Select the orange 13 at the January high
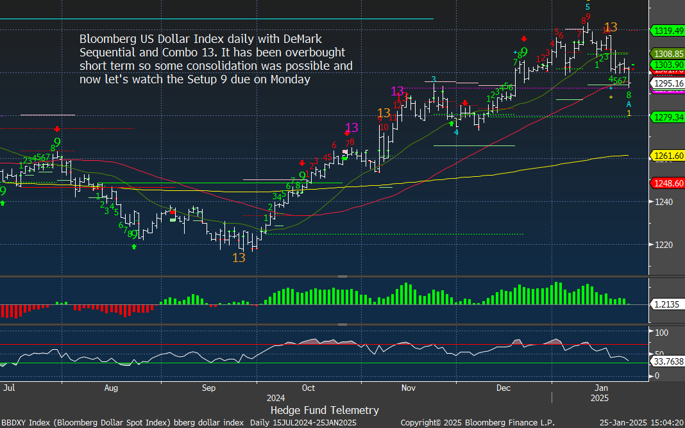 pyautogui.click(x=611, y=27)
